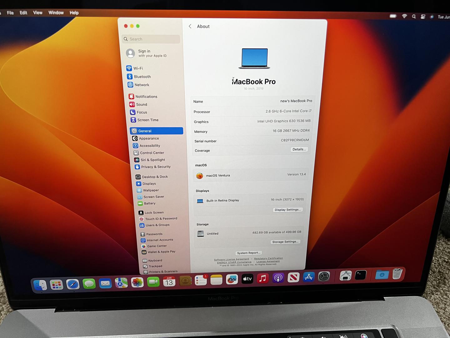Viewport: 450px width, 338px height.
Task: Open Display Settings from About page
Action: tap(288, 210)
